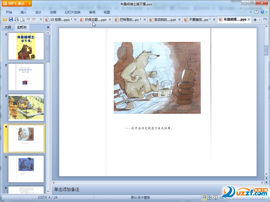The height and width of the screenshot is (202, 270).
Task: Open the 设计 ribbon tab
Action: coord(38,12)
